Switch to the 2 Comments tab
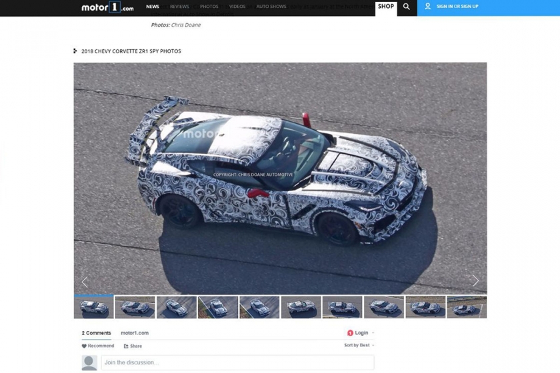The image size is (560, 373). tap(96, 333)
